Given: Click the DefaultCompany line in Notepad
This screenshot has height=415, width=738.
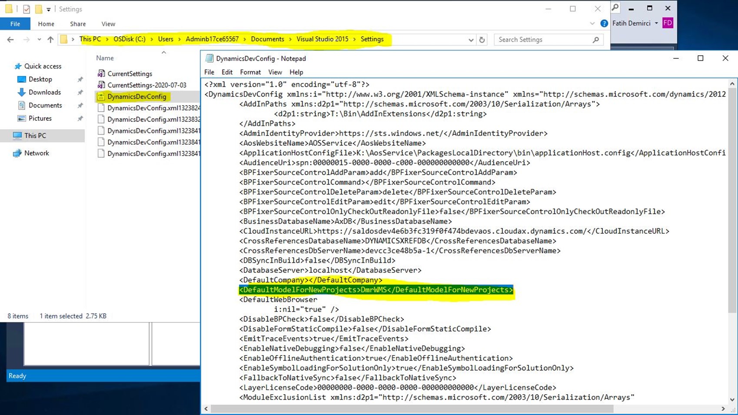Looking at the screenshot, I should click(311, 280).
